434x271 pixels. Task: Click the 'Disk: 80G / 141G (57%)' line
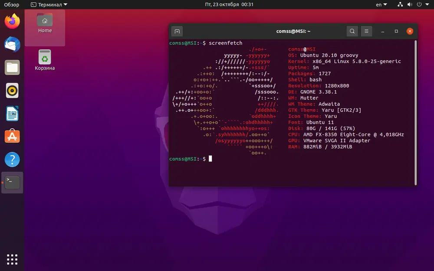coord(322,128)
